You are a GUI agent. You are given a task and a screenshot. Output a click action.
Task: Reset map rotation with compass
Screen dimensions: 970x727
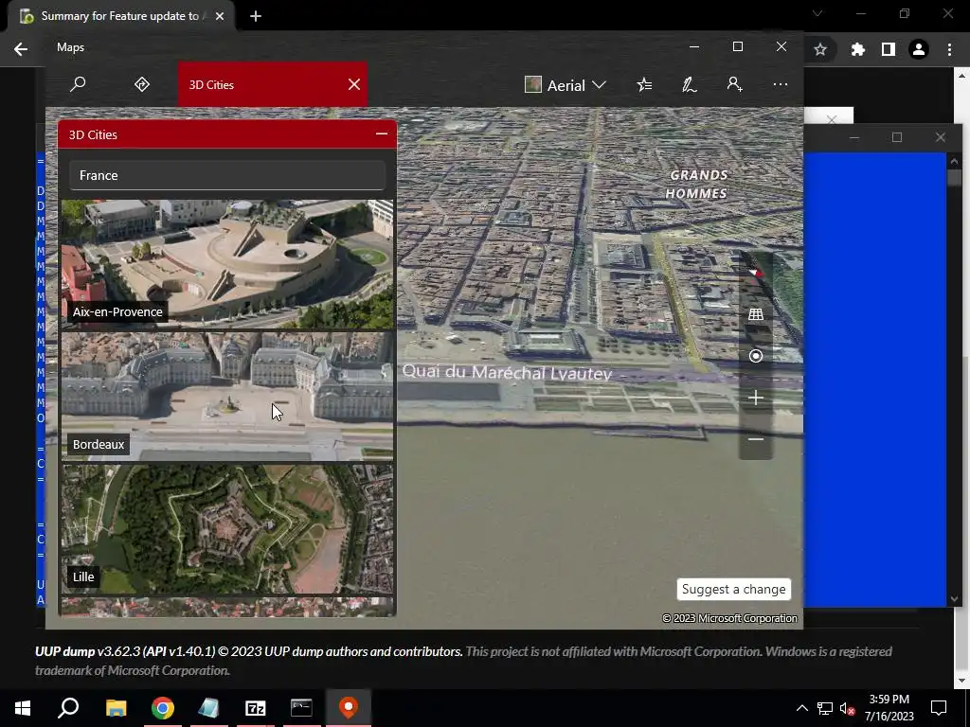click(755, 272)
